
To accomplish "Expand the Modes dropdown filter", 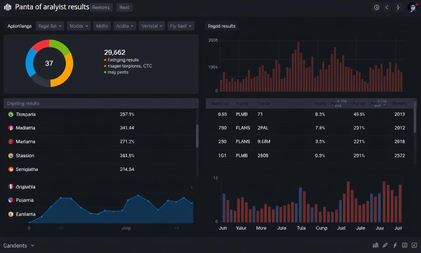I will pyautogui.click(x=79, y=26).
